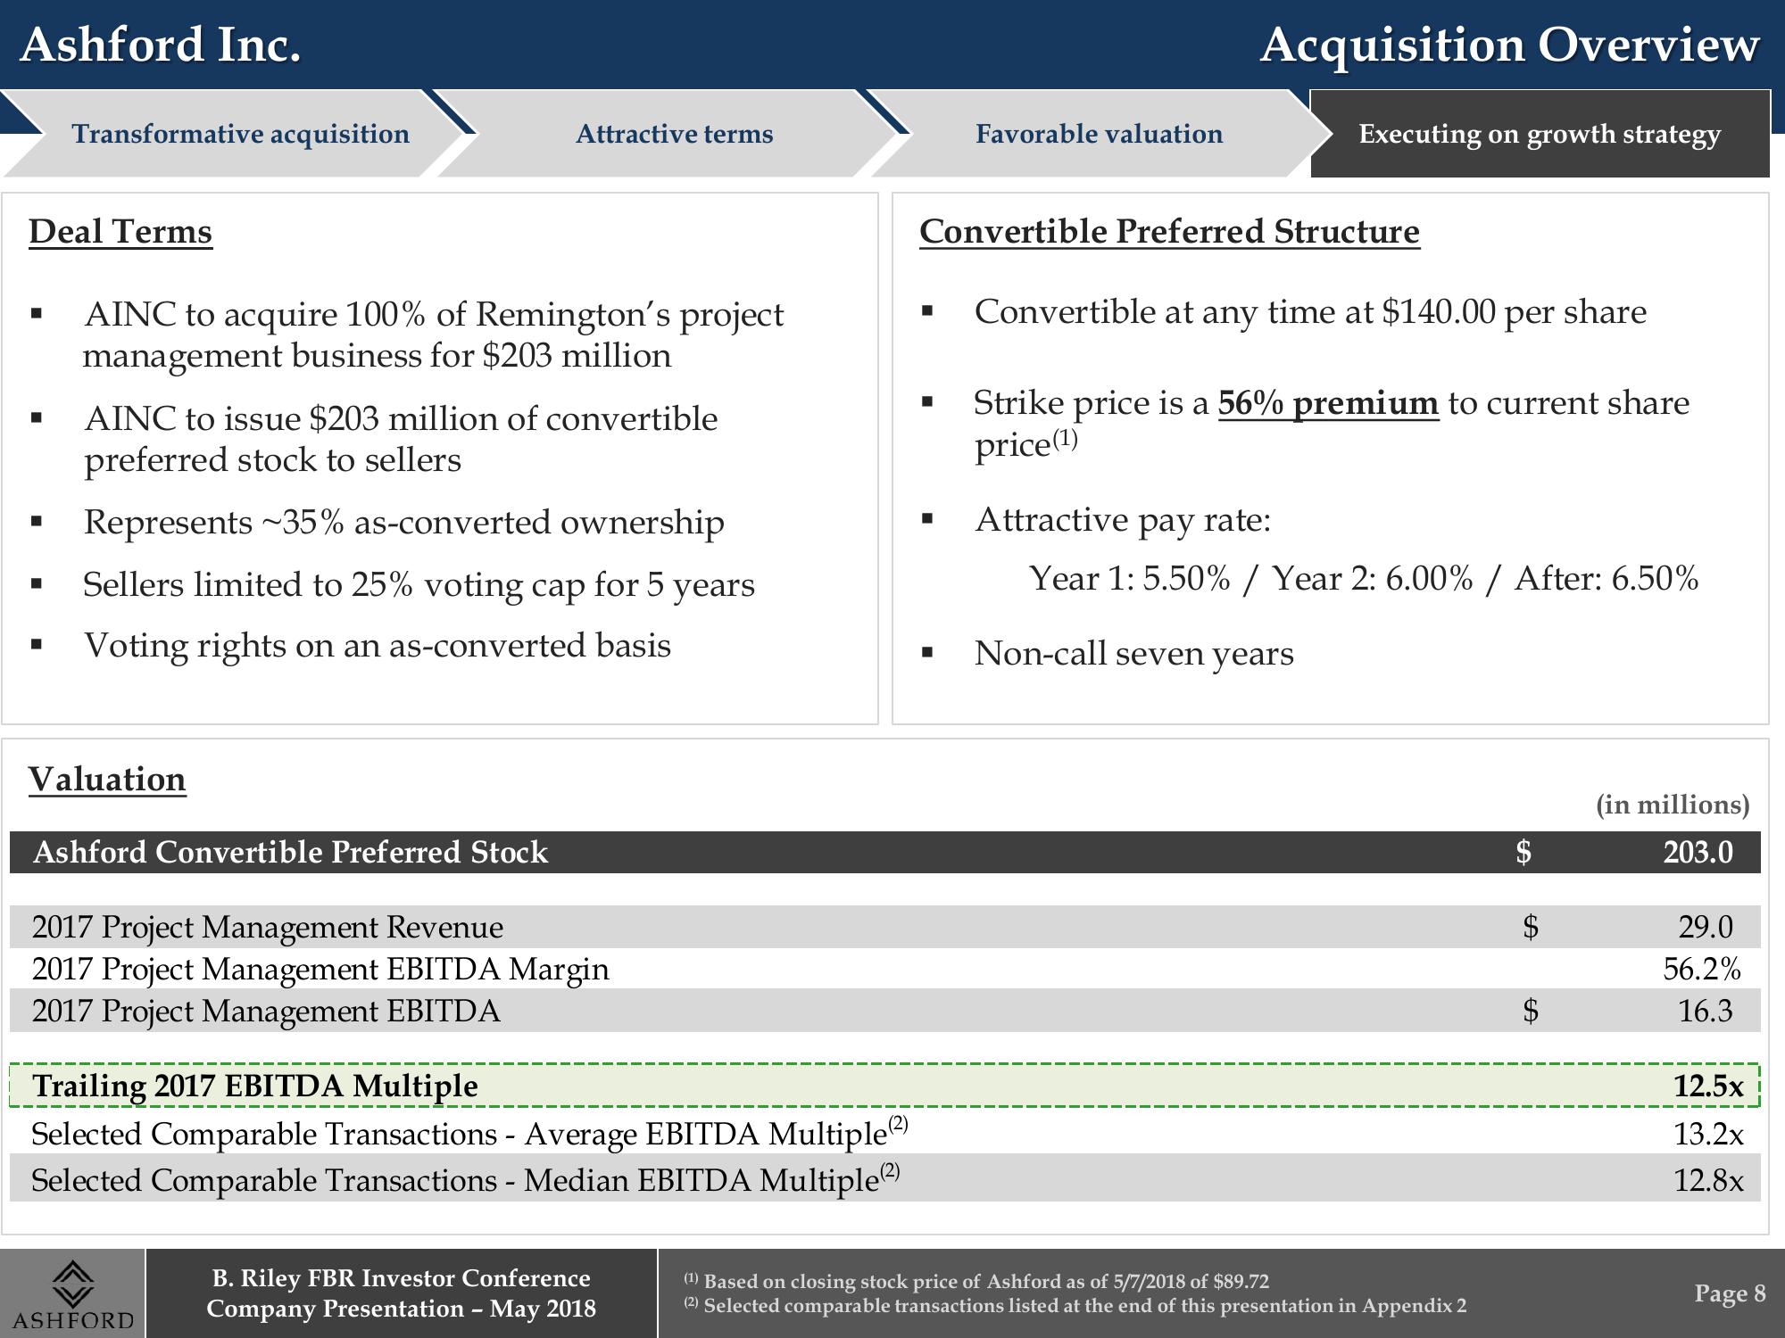This screenshot has height=1338, width=1785.
Task: Click the 16.3 EBITDA value
Action: (x=1706, y=1012)
